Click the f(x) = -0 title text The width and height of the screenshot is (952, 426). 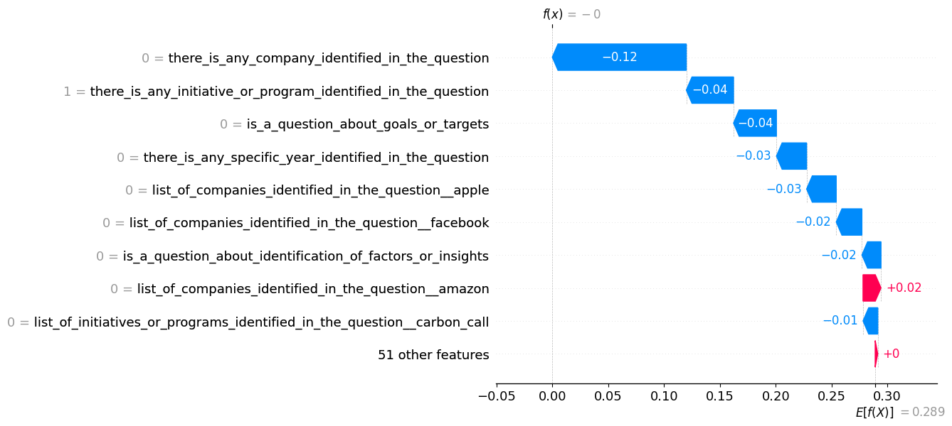pos(571,14)
